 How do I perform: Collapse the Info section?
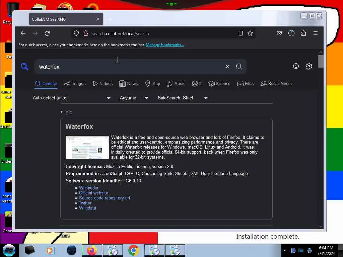[x=66, y=112]
